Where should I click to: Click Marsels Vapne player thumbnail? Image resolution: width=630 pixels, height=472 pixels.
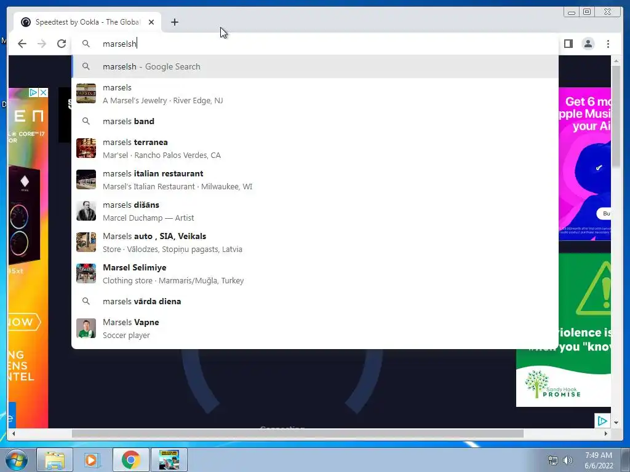[x=86, y=328]
